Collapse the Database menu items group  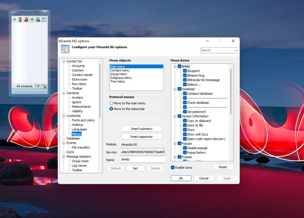point(175,89)
